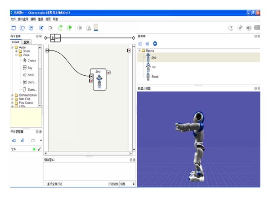The height and width of the screenshot is (198, 270).
Task: Click the root breadcrumb box above the diagram
Action: point(56,38)
